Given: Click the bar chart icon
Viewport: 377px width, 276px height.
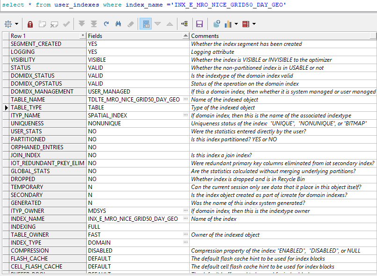Looking at the screenshot, I should coord(228,24).
